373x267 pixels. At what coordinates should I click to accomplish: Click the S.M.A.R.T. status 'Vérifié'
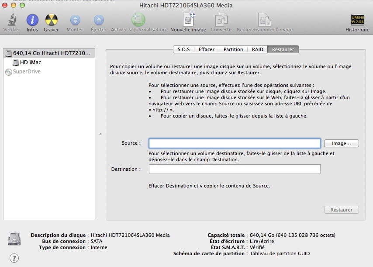pyautogui.click(x=257, y=247)
